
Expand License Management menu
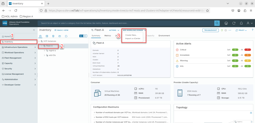19,74
